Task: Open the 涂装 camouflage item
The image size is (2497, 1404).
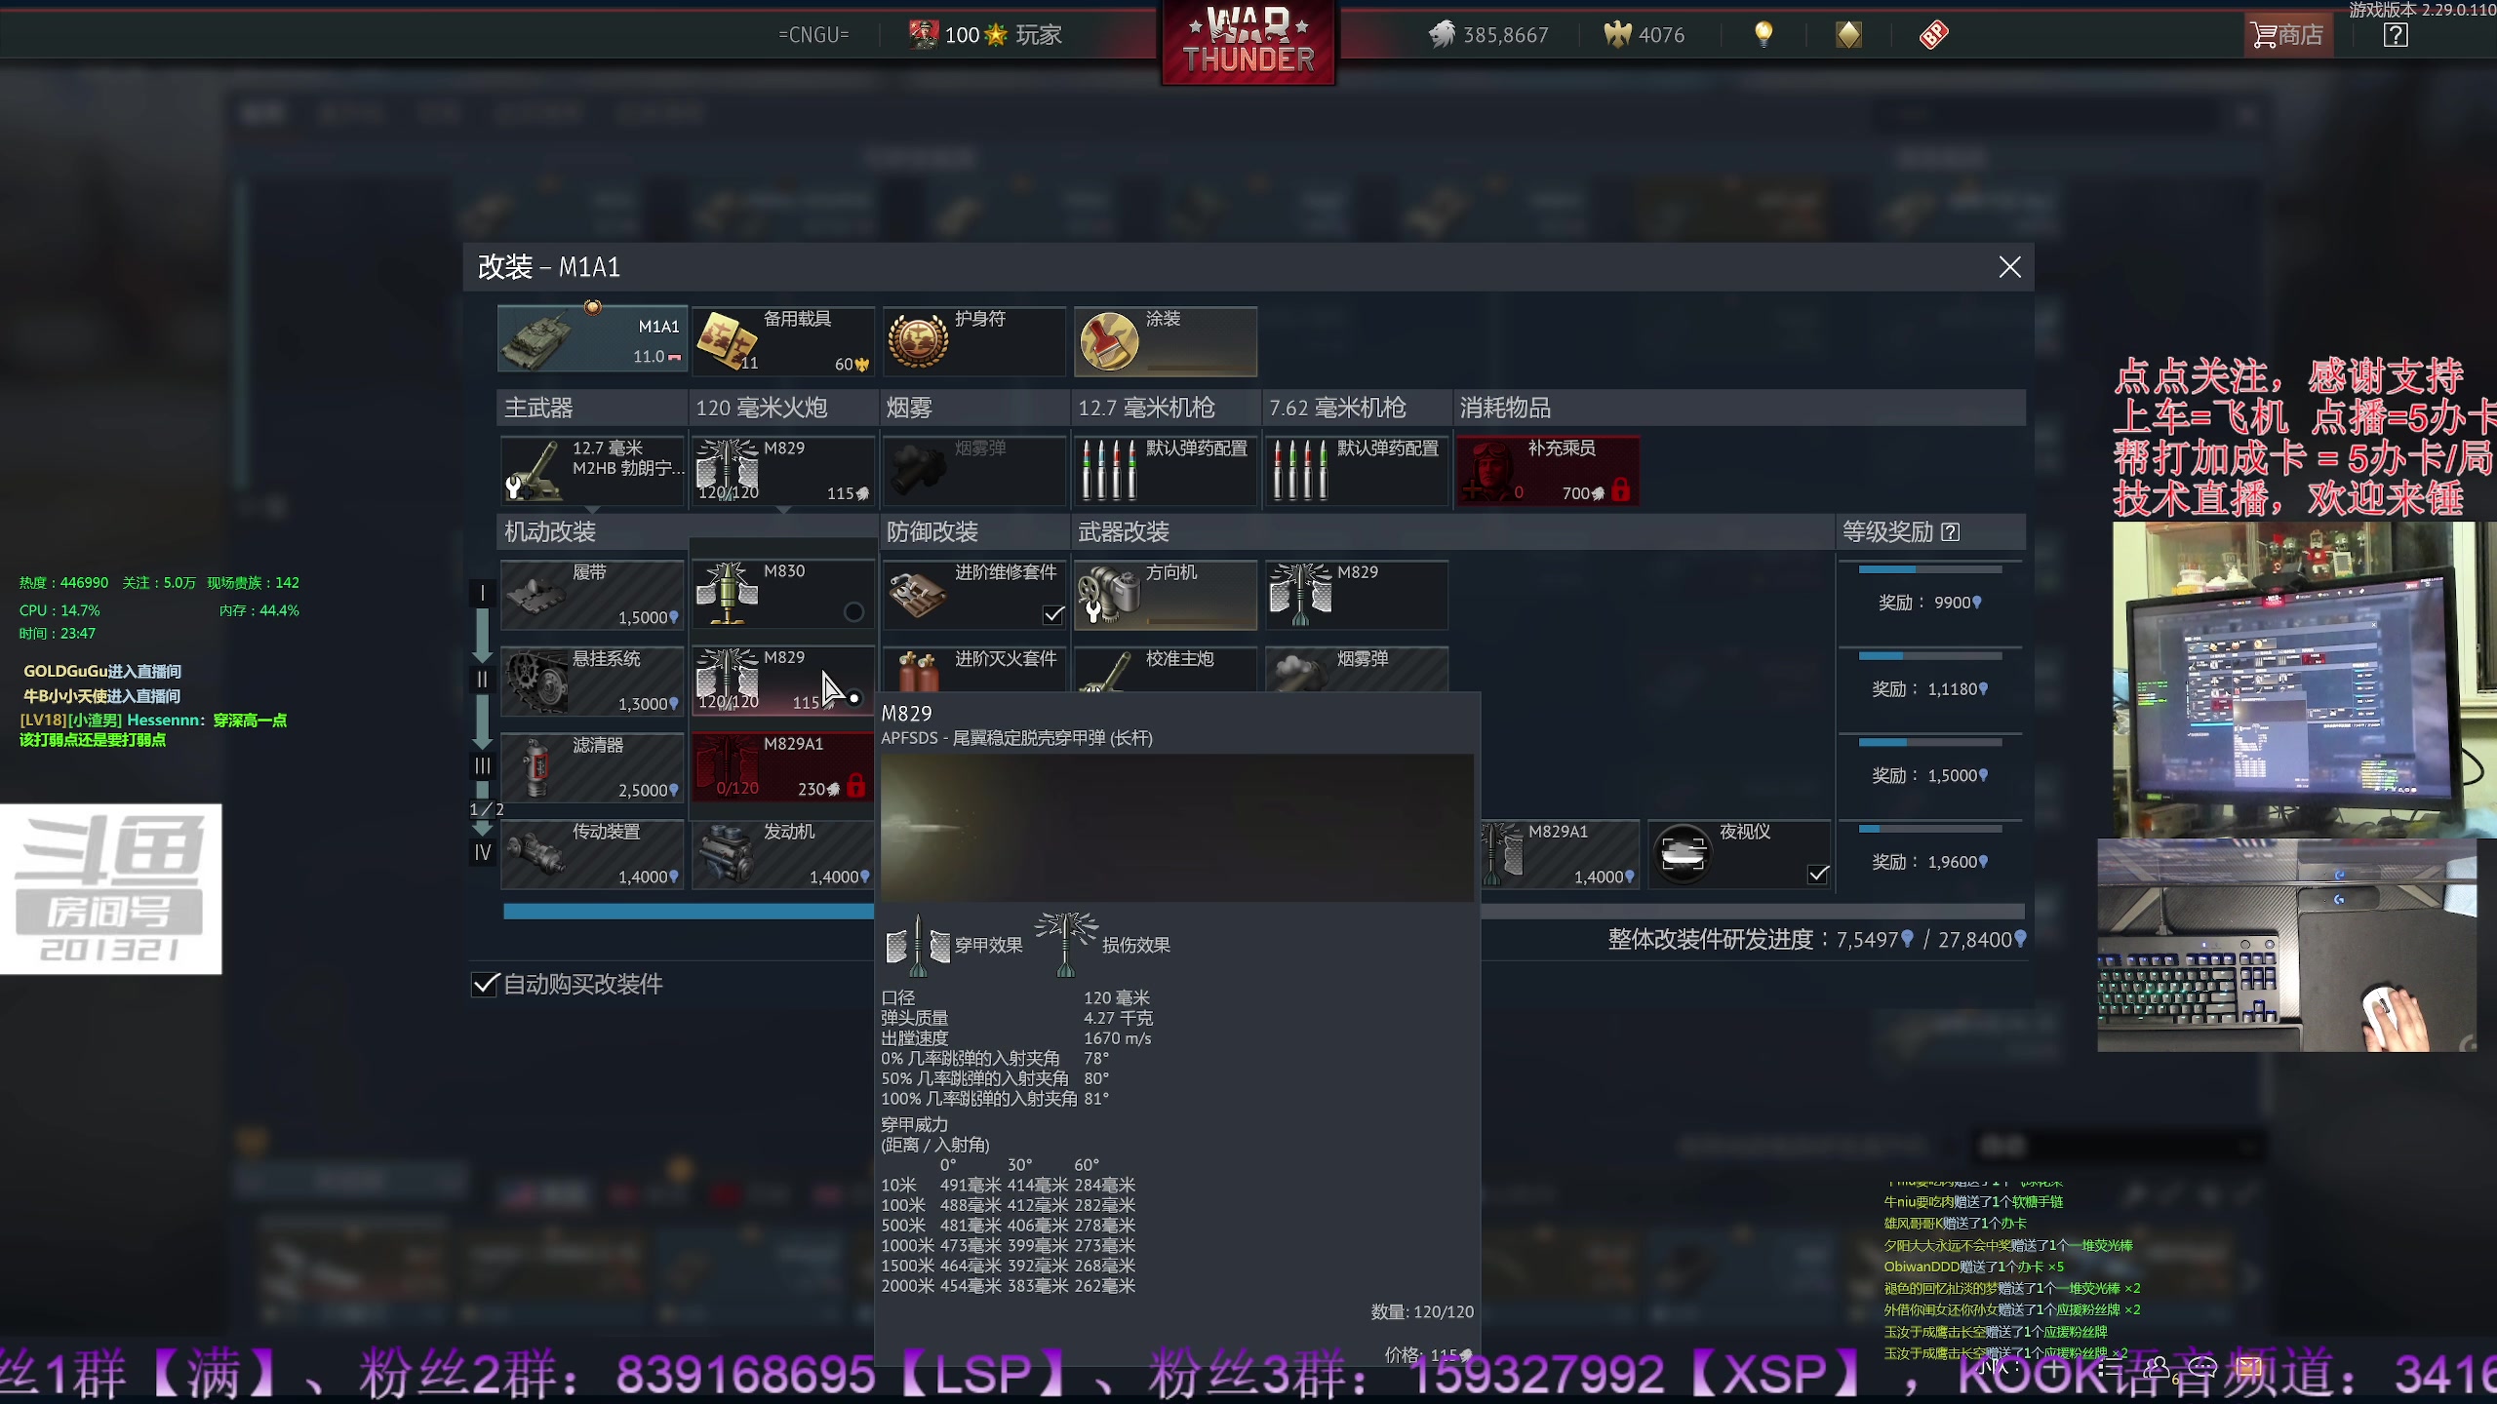Action: pyautogui.click(x=1165, y=341)
